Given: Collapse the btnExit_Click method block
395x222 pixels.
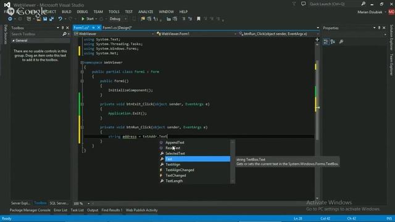Looking at the screenshot, I should (x=82, y=104).
